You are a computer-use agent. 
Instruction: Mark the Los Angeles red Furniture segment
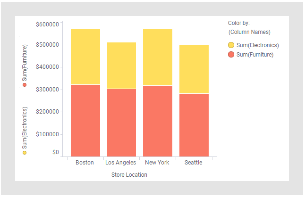121,123
